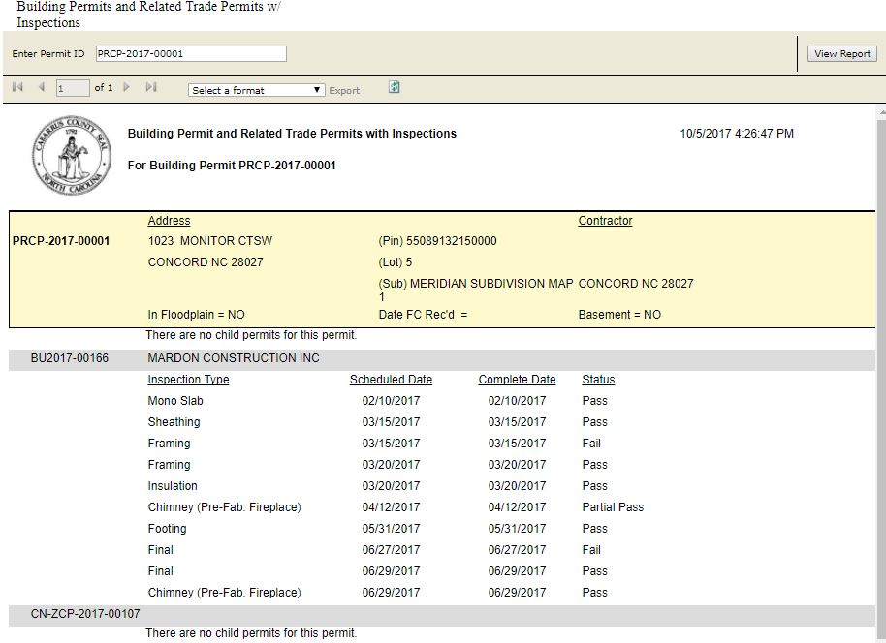This screenshot has height=643, width=886.
Task: Select the CN-ZCP-2017-00107 permit row
Action: tap(85, 614)
